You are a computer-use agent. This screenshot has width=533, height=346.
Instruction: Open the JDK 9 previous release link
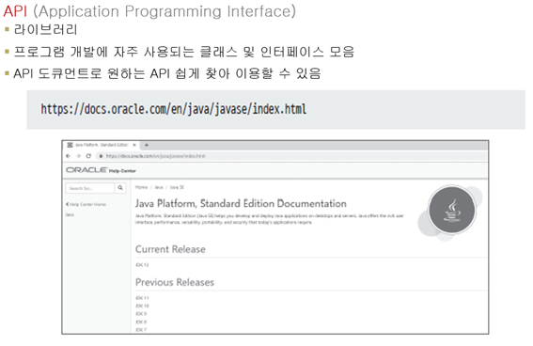click(x=141, y=314)
